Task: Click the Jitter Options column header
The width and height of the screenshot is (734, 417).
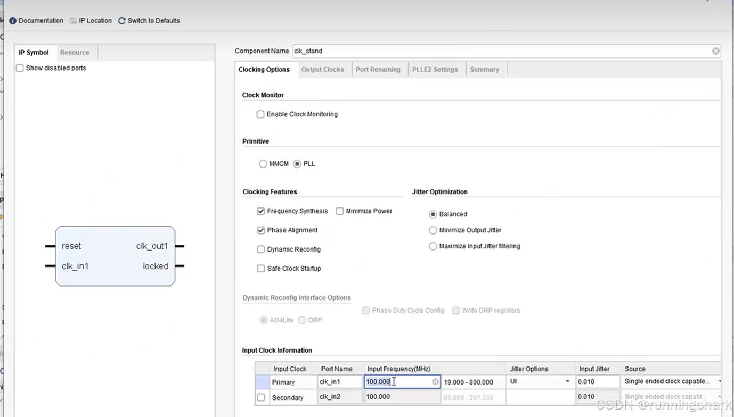Action: tap(529, 369)
